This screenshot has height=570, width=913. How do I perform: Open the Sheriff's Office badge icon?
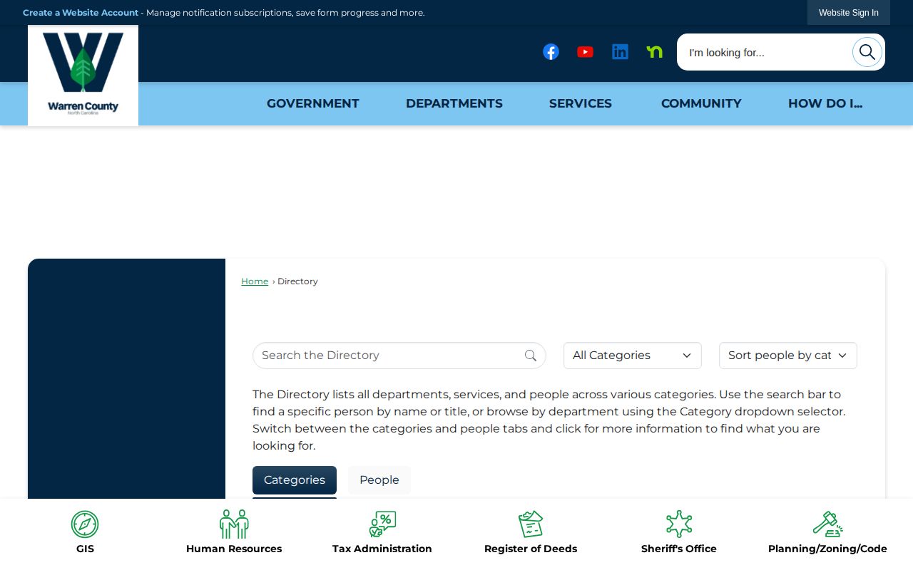point(679,524)
